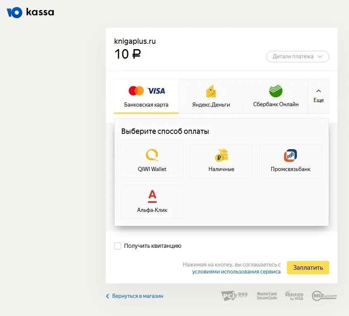The height and width of the screenshot is (316, 349).
Task: Click the YooKassa logo
Action: click(x=30, y=12)
